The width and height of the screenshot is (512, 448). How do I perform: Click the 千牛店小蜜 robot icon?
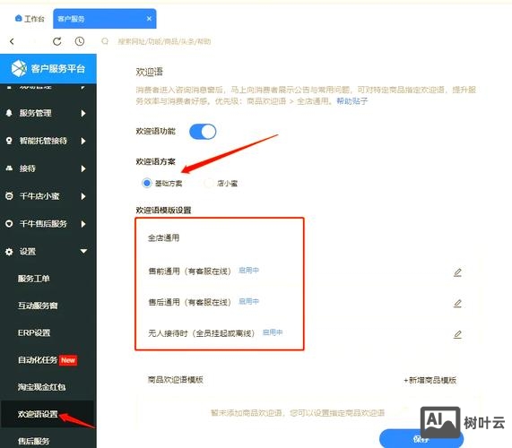tap(9, 196)
